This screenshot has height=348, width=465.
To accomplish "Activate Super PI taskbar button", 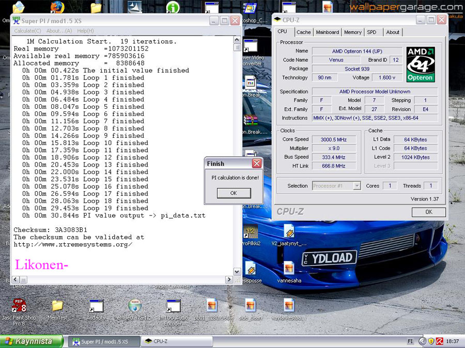I will [104, 341].
